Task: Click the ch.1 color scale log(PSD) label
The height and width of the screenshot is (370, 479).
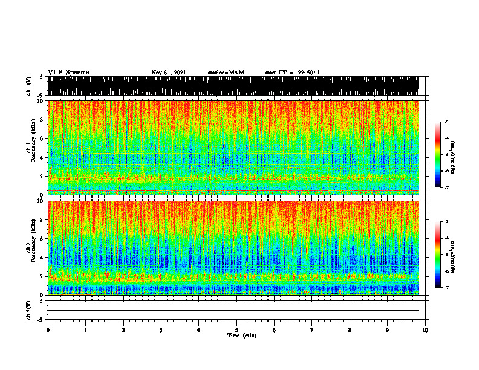Action: pos(453,157)
